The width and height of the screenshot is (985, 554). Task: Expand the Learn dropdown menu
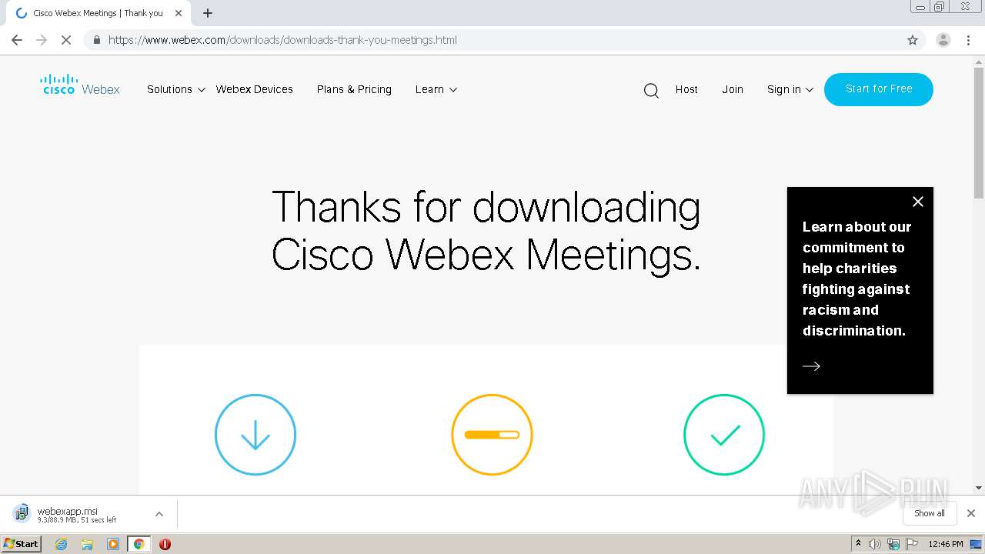[x=436, y=89]
